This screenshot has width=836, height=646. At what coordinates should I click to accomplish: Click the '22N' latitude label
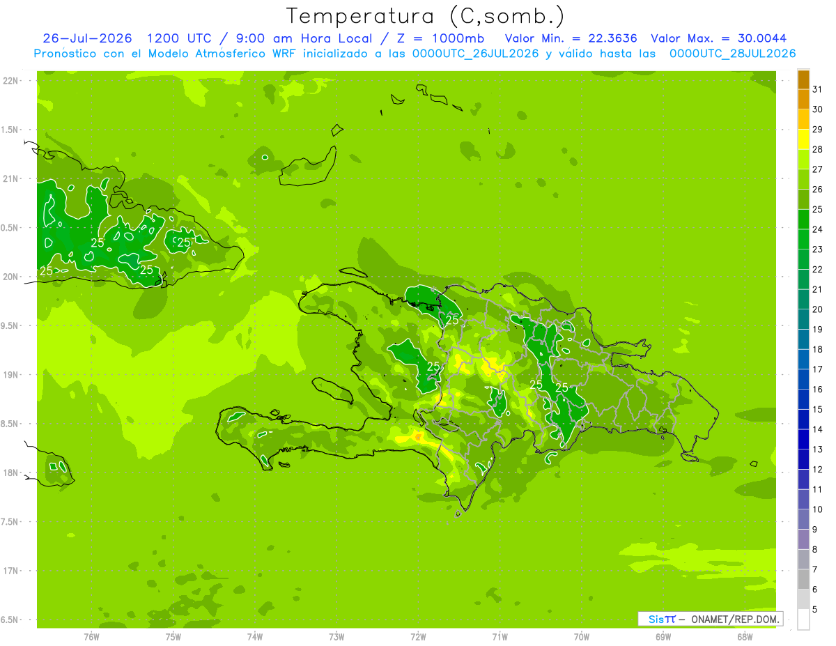(x=11, y=81)
